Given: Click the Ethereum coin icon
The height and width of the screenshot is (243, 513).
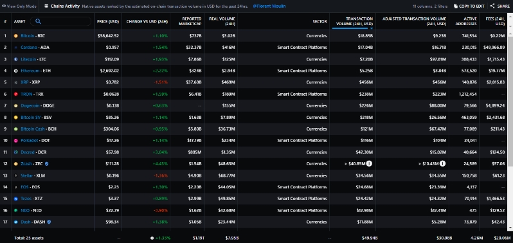Looking at the screenshot, I should [15, 71].
